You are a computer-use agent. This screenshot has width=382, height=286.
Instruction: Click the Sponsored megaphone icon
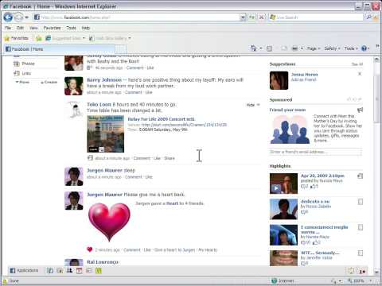click(x=360, y=110)
